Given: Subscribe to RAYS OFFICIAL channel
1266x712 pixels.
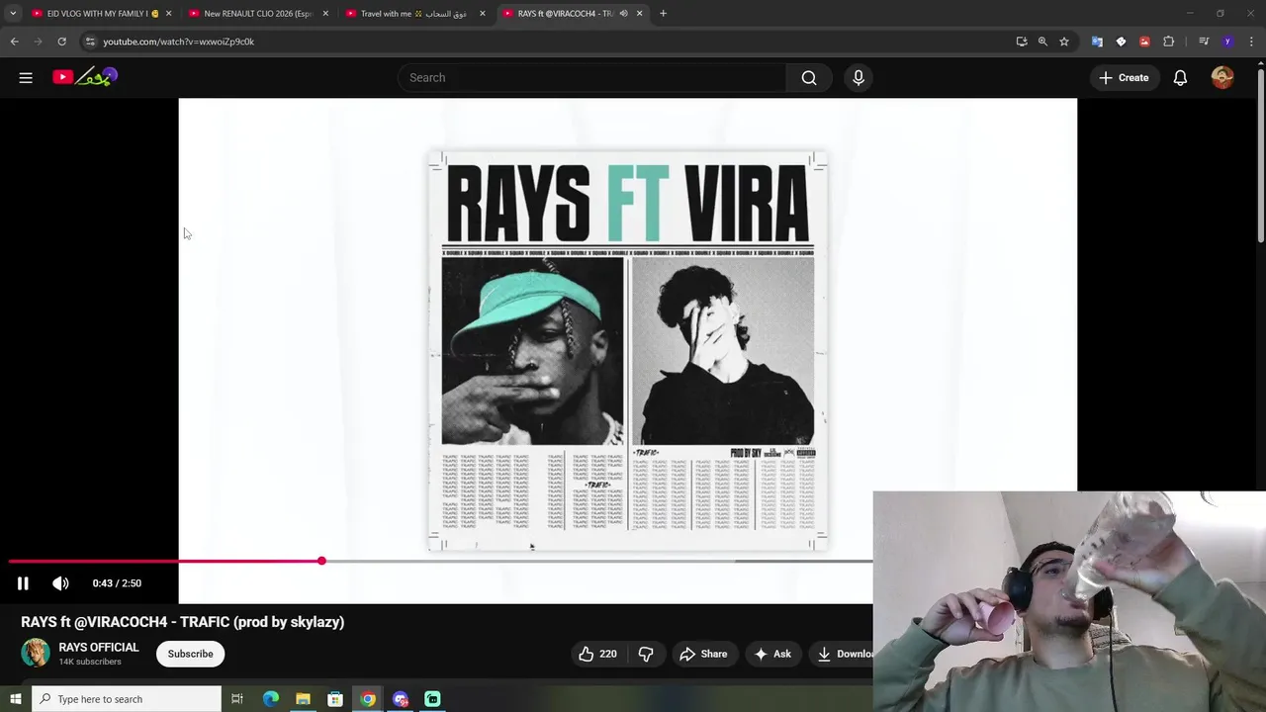Looking at the screenshot, I should [x=190, y=654].
